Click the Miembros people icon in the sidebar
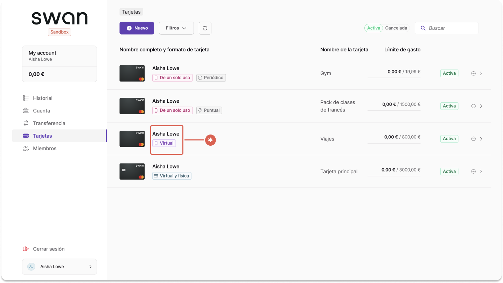Viewport: 503px width, 283px height. coord(26,148)
